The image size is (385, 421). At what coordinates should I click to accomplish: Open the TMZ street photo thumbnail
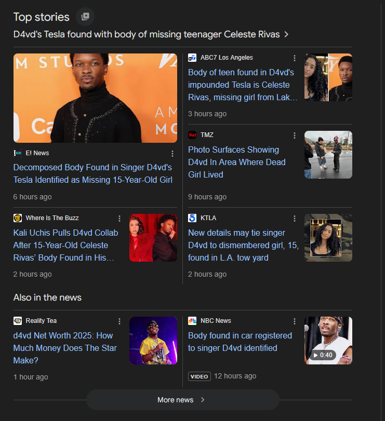(328, 155)
